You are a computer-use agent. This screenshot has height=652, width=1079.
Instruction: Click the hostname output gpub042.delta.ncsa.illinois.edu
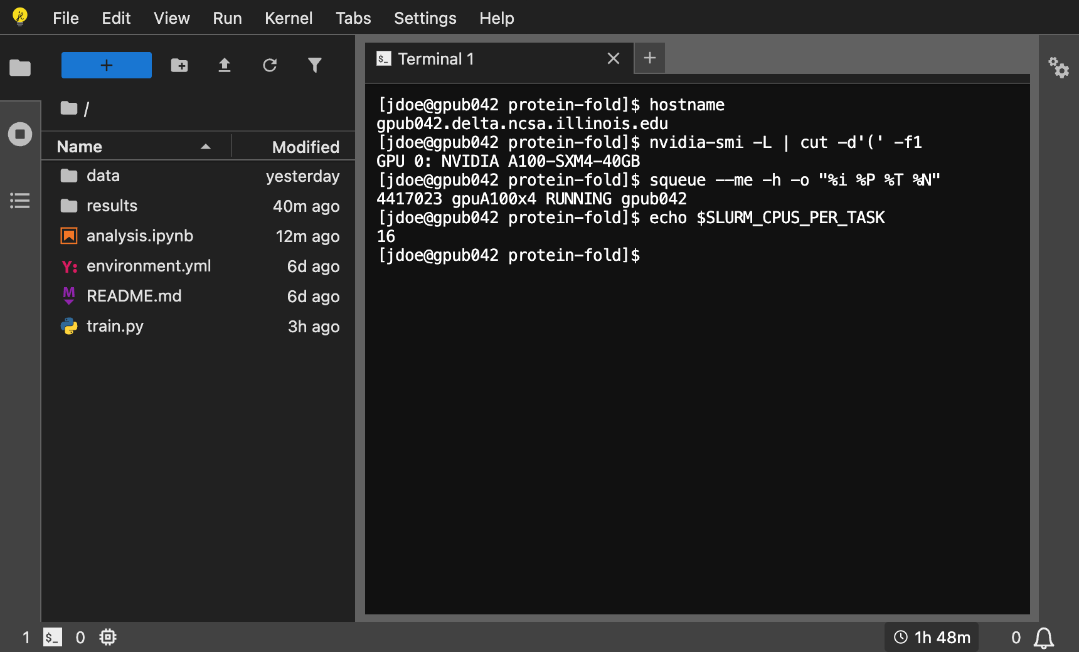(522, 124)
